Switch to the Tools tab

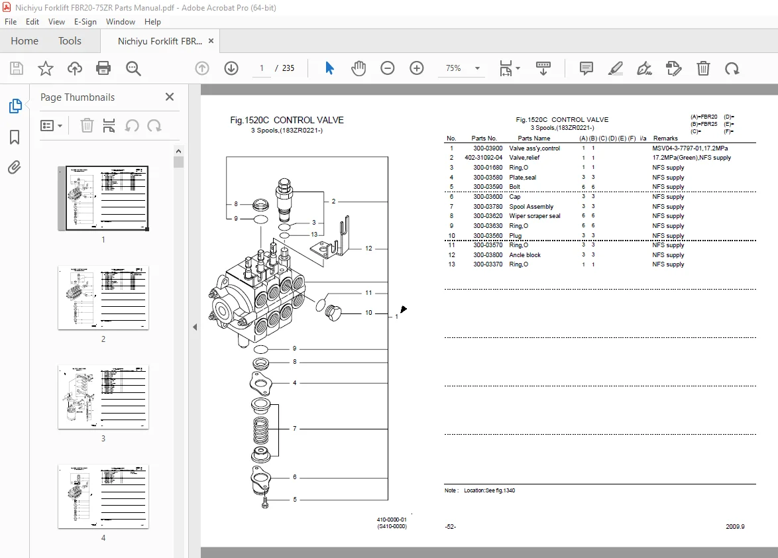coord(70,41)
